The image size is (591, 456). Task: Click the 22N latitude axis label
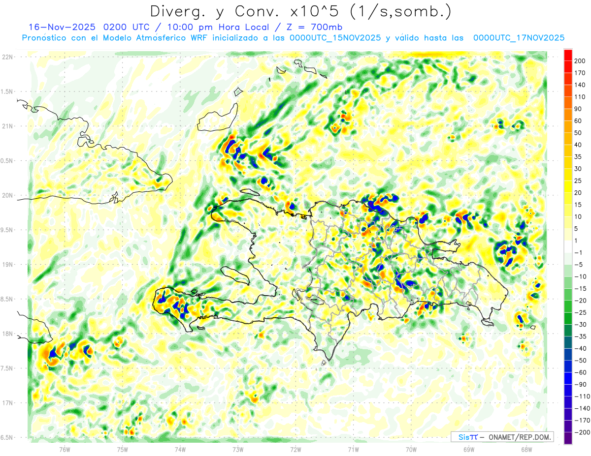(x=7, y=57)
